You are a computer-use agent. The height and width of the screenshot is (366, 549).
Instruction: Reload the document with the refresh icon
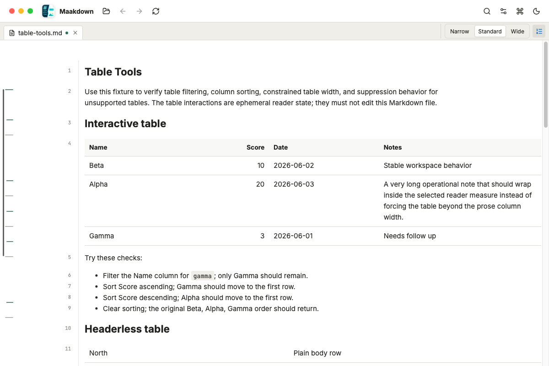click(x=156, y=11)
